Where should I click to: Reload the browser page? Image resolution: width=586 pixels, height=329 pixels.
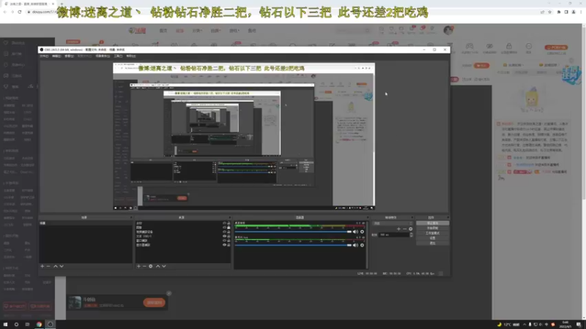coord(20,12)
